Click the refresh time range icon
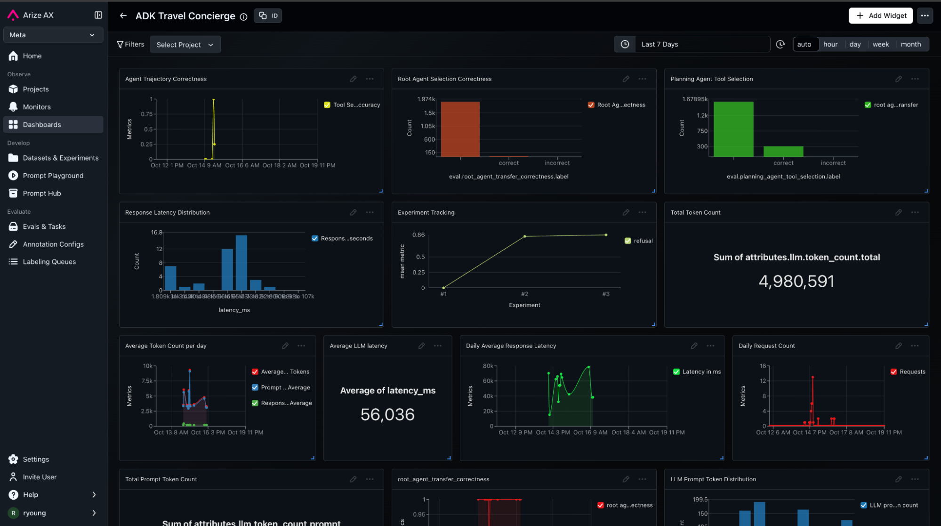Screen dimensions: 941x526 pyautogui.click(x=780, y=44)
